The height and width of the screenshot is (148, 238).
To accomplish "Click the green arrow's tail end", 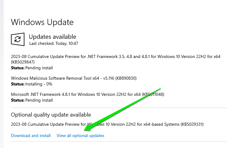I will (160, 89).
